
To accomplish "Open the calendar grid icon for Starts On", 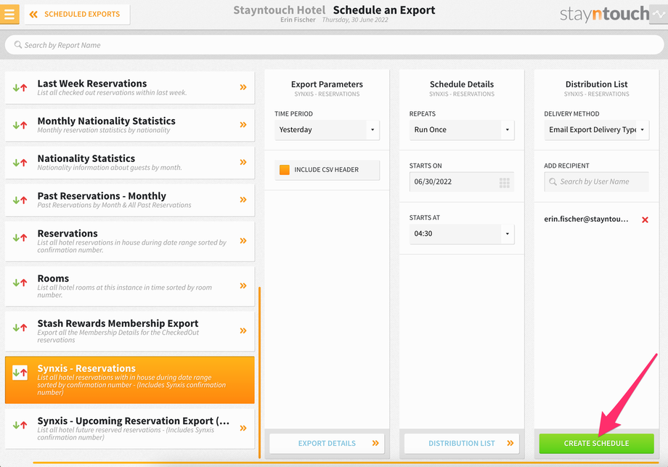I will coord(505,183).
